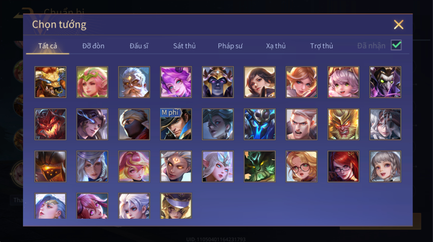This screenshot has height=242, width=433.
Task: Open the Đấu sĩ tab
Action: tap(139, 46)
